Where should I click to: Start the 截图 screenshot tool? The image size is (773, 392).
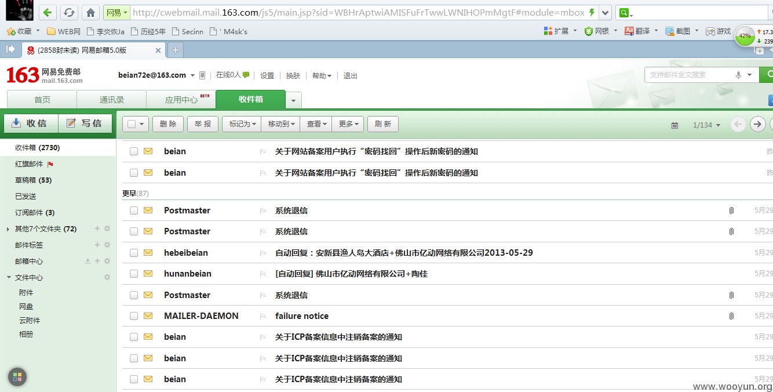[x=670, y=31]
